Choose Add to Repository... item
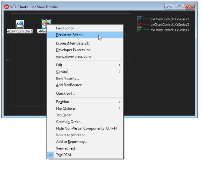This screenshot has height=169, width=201. pos(85,142)
